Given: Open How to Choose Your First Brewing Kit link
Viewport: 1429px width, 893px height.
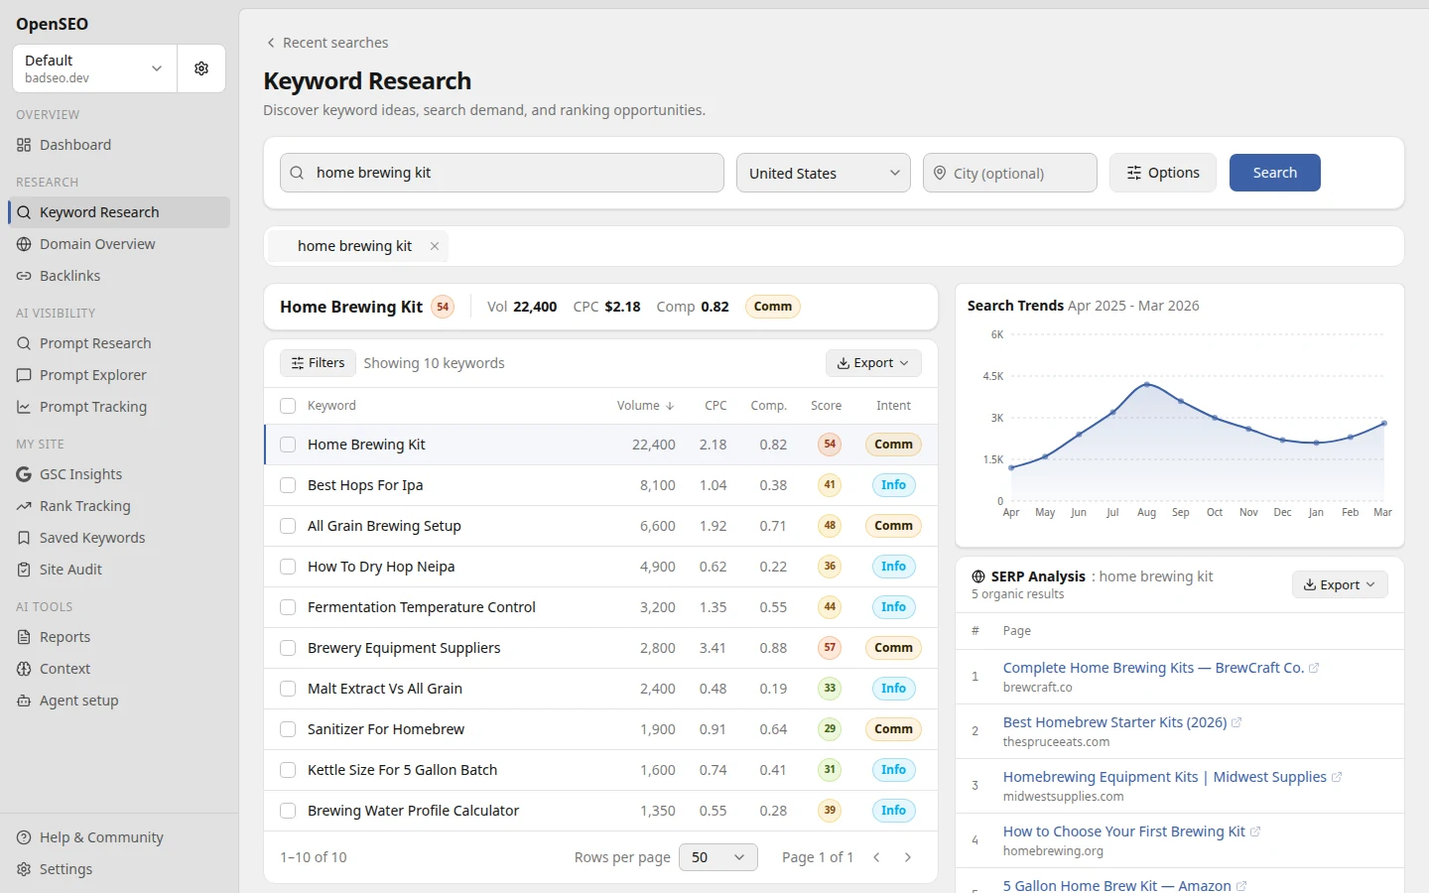Looking at the screenshot, I should click(1123, 831).
